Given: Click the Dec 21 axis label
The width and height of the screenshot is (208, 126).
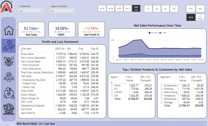Looking at the screenshot, I should pyautogui.click(x=141, y=60).
